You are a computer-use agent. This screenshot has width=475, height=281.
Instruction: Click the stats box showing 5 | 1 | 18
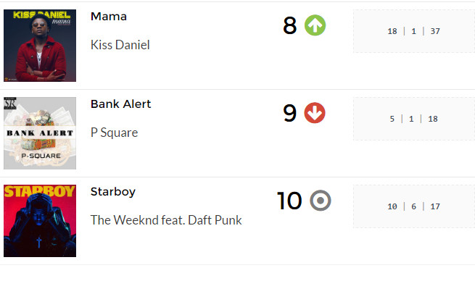[x=414, y=119]
